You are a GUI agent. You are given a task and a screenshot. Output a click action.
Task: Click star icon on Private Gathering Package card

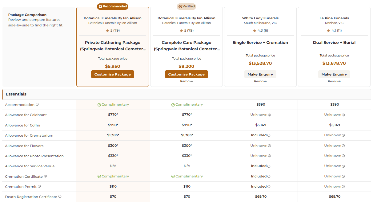coord(107,31)
